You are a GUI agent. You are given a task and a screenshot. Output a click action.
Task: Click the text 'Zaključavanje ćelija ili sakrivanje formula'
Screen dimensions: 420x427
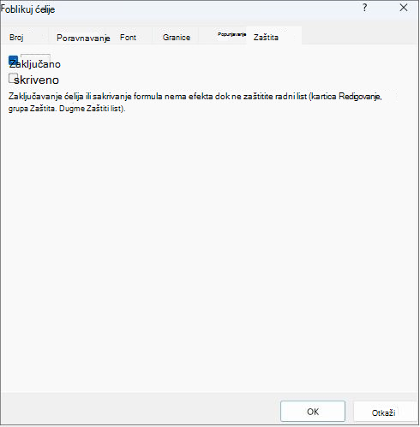(x=86, y=97)
